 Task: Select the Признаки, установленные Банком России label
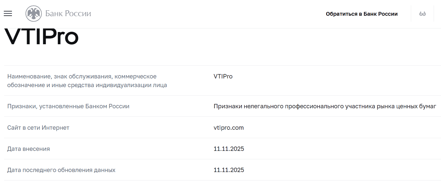(x=68, y=106)
